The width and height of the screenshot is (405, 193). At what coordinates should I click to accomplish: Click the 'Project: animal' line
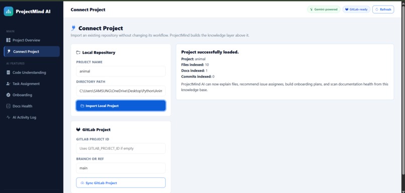193,59
